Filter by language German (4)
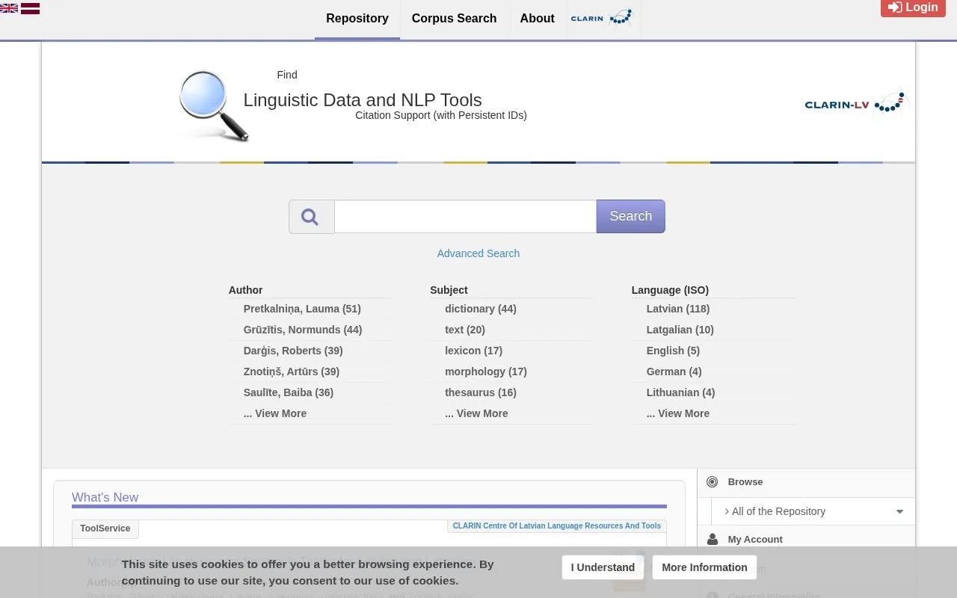 tap(674, 372)
